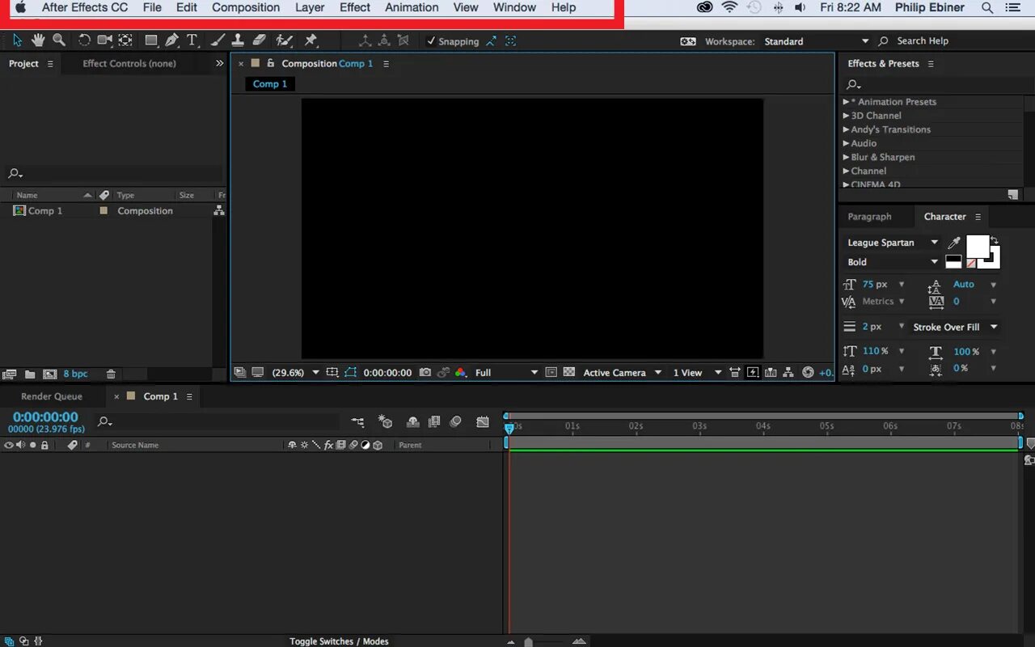The width and height of the screenshot is (1035, 647).
Task: Select the Horizontal Type tool
Action: 192,40
